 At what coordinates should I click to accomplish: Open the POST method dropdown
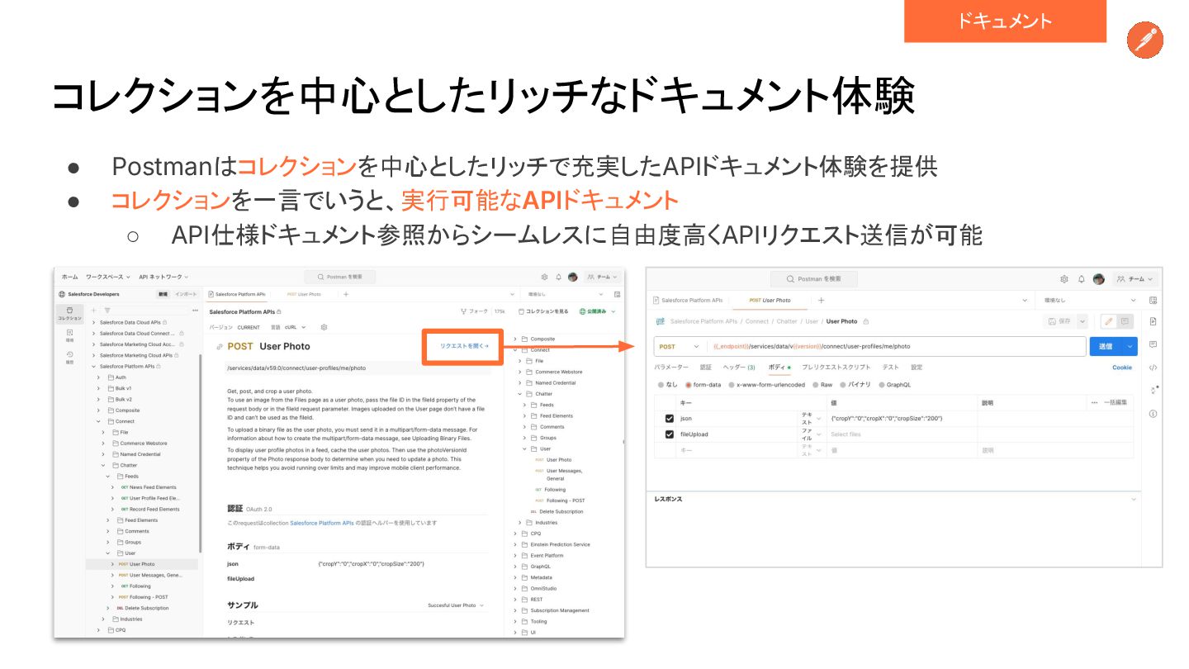[680, 347]
